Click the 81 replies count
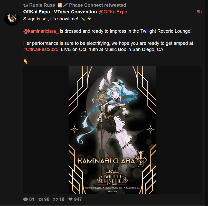This screenshot has width=208, height=206. (32, 199)
